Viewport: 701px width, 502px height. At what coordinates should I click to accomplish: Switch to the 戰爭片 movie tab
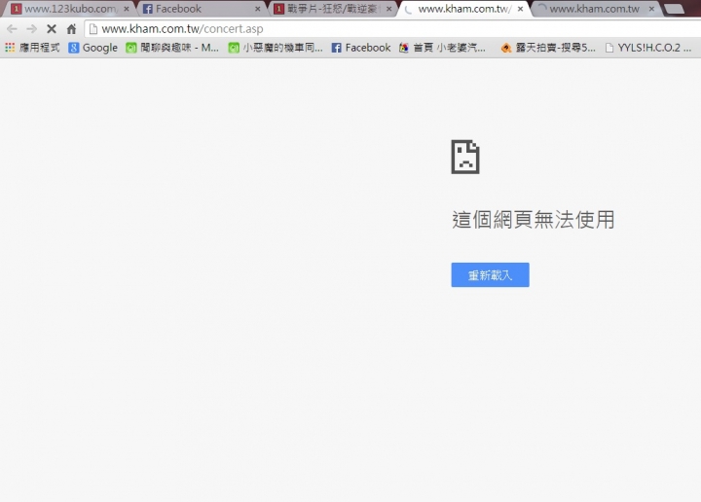(332, 9)
